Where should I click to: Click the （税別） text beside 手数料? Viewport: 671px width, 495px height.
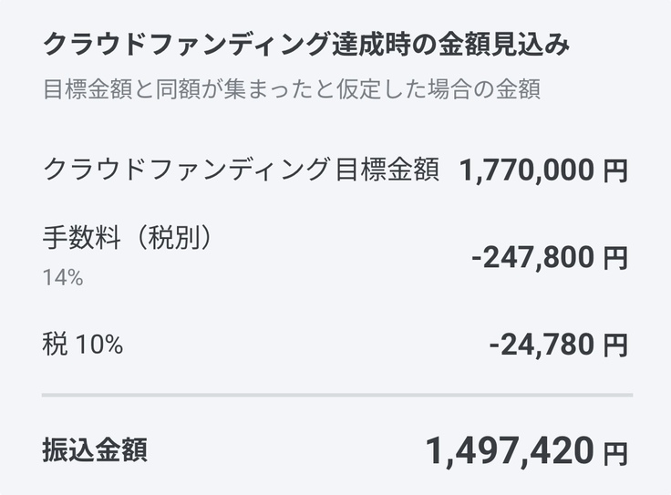[x=172, y=239]
